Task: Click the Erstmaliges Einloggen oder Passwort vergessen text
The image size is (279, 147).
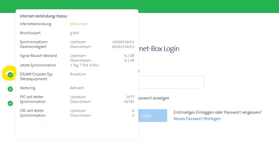Action: tap(218, 112)
